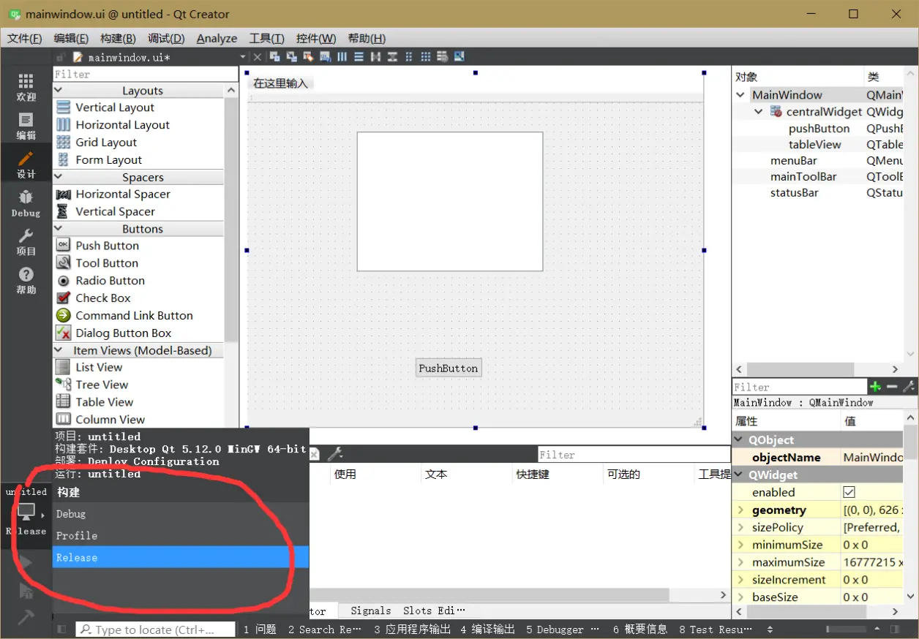Screen dimensions: 919x639
Task: Open the untitled Release kit selector
Action: point(26,512)
